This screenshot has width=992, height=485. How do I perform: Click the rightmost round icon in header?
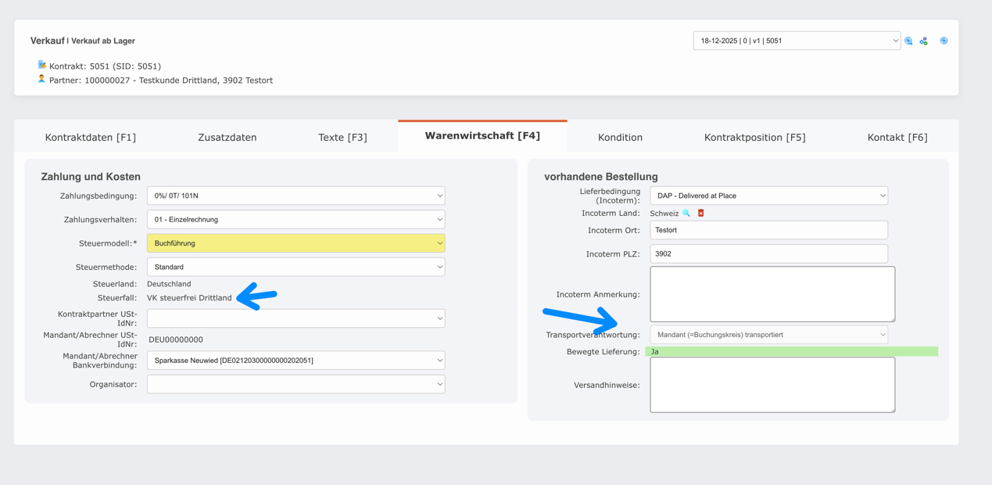coord(944,41)
